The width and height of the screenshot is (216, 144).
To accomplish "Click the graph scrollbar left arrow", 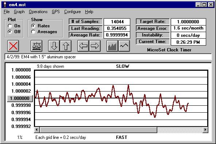I will coord(37,130).
